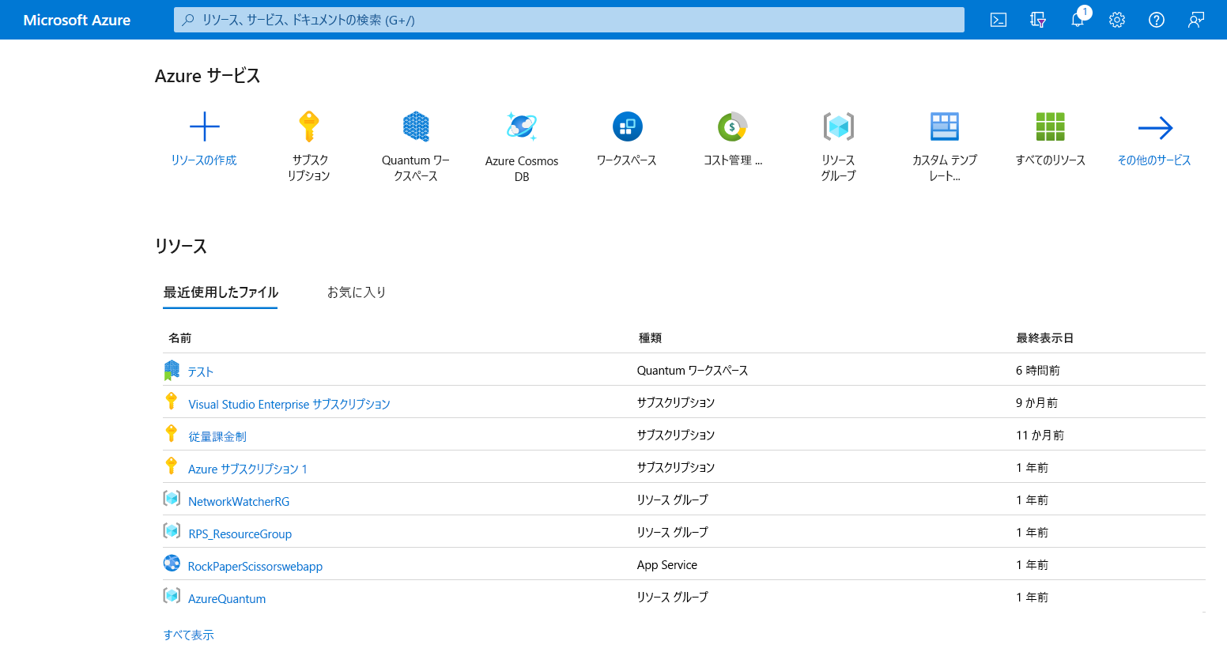1227x656 pixels.
Task: Click the すべて表示 link
Action: (x=188, y=635)
